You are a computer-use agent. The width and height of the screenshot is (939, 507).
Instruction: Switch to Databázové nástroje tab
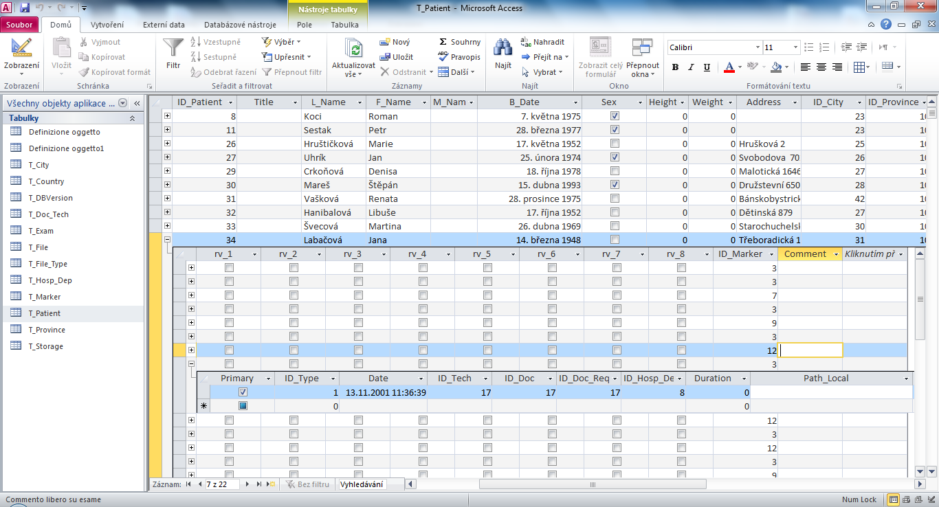click(x=240, y=25)
